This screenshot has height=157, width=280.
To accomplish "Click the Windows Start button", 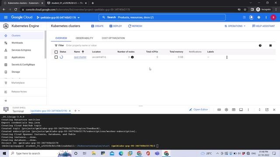I will (4, 153).
